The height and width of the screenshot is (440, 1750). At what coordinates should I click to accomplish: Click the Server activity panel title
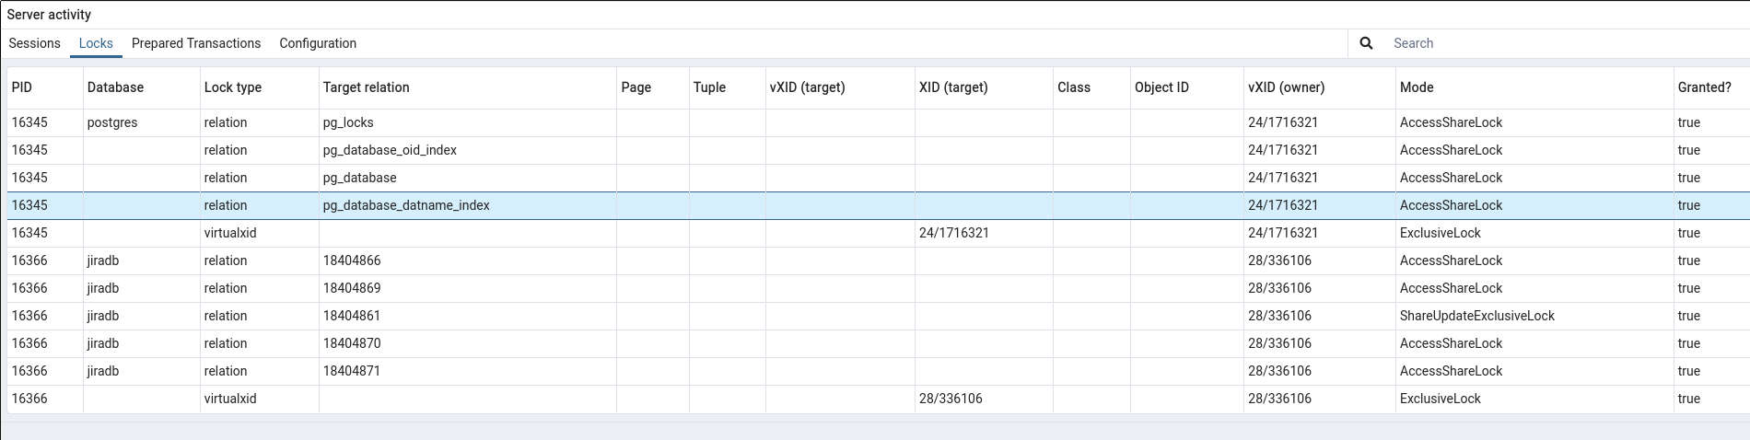click(49, 15)
